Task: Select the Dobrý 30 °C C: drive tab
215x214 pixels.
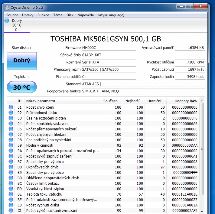Action: [17, 25]
